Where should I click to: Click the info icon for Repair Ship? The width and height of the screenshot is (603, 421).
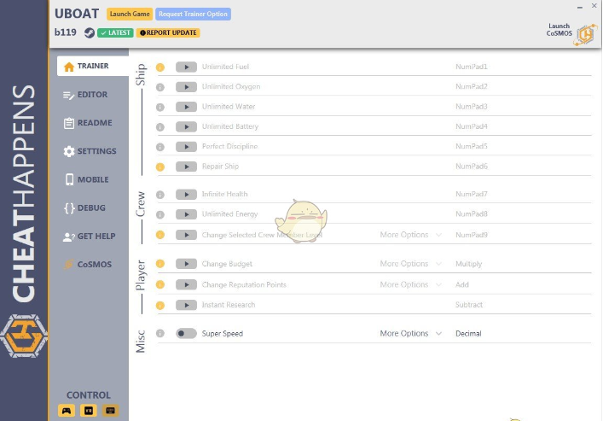pyautogui.click(x=160, y=167)
